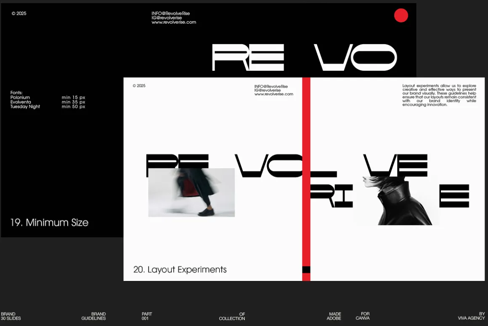Click the 'MADE ADOBE' footer text

[334, 316]
